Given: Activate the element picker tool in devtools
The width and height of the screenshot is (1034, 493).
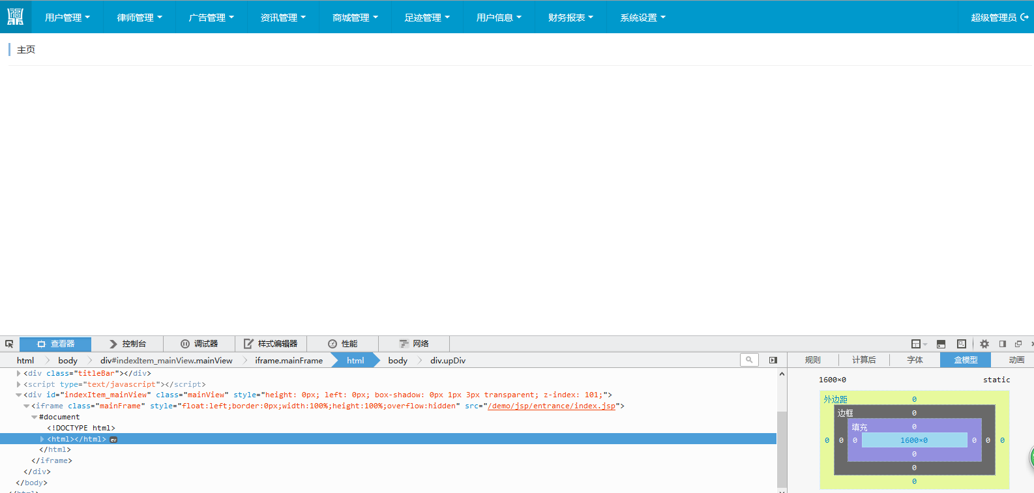Looking at the screenshot, I should coord(9,344).
